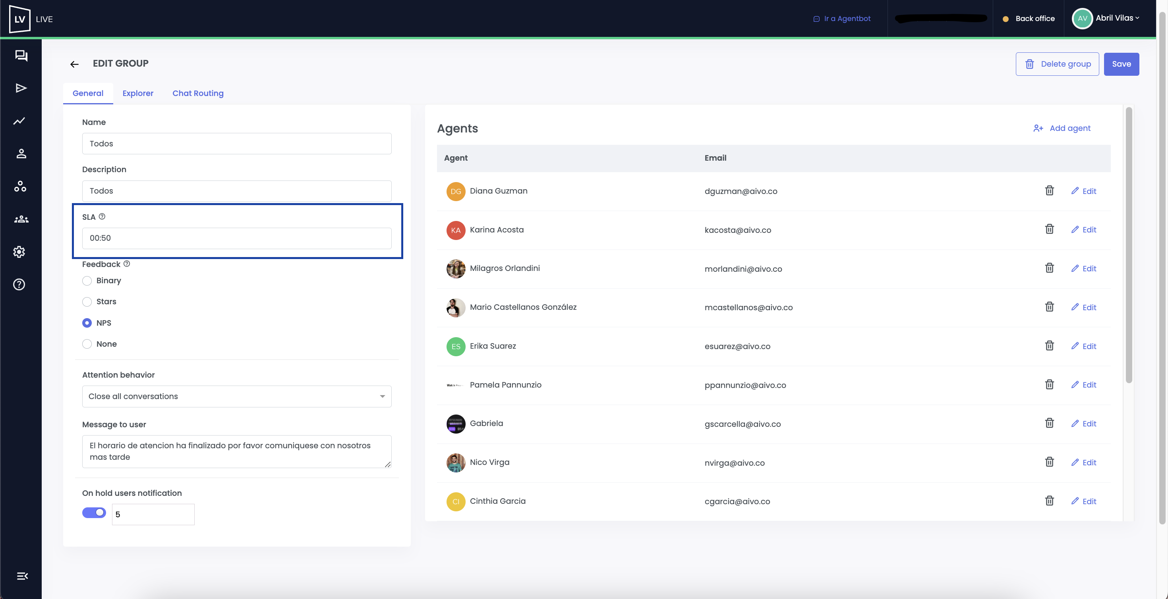Click the SLA help info icon

point(102,217)
